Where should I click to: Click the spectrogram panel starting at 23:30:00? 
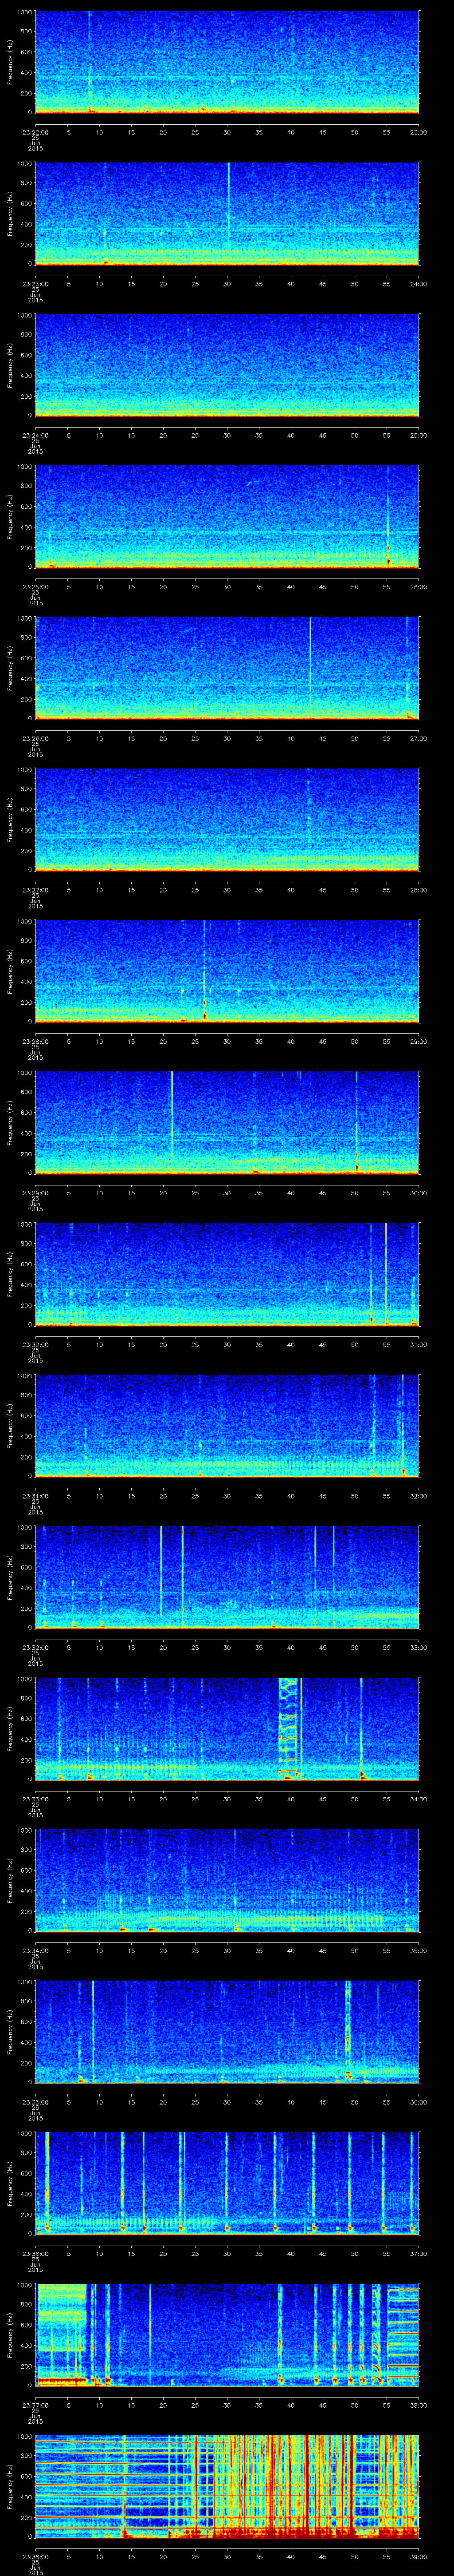click(227, 1274)
